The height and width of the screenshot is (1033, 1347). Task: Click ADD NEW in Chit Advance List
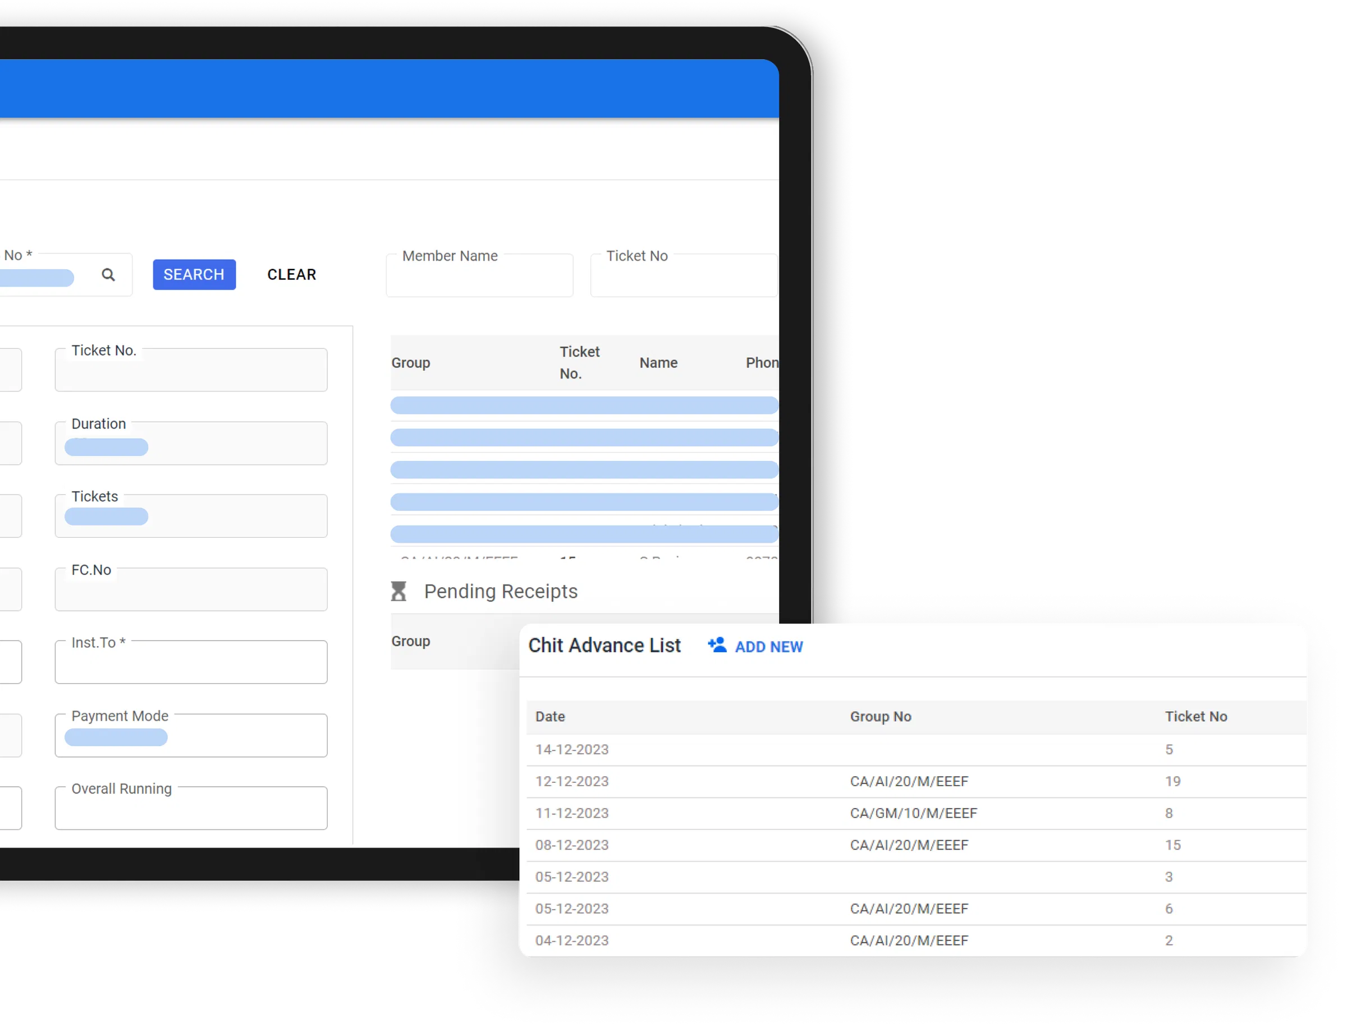click(768, 646)
